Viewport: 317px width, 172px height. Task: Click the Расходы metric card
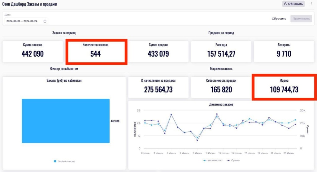(221, 51)
